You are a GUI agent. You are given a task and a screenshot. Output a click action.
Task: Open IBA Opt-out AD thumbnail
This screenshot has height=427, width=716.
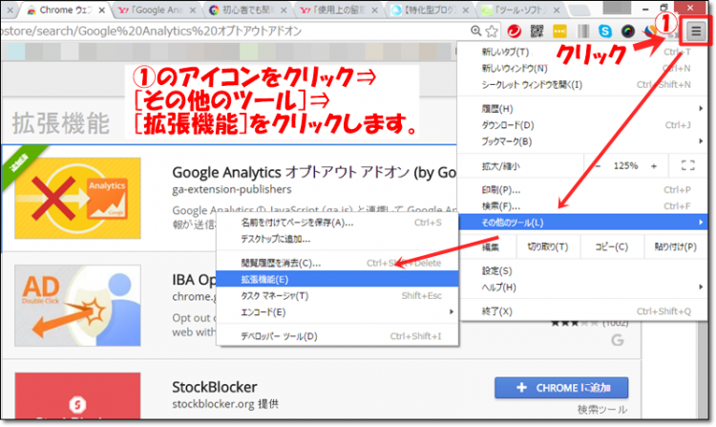[77, 306]
